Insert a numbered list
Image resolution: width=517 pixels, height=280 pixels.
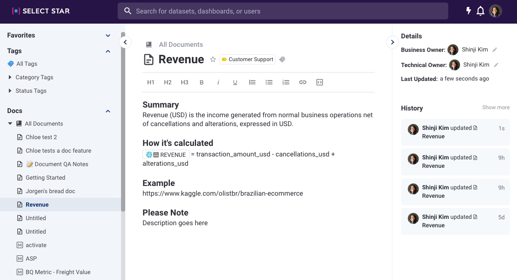coord(286,82)
